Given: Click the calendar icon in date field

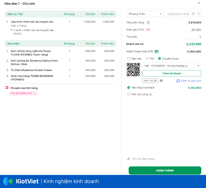Looking at the screenshot, I should [x=193, y=14].
